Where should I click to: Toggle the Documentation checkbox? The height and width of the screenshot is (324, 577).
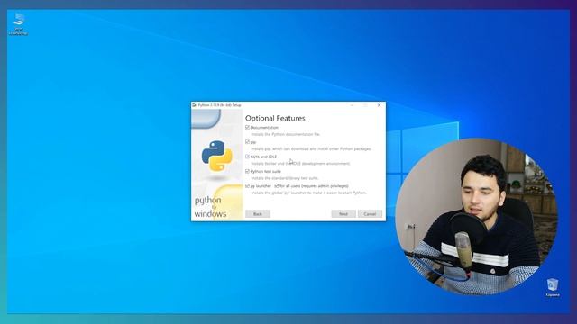[x=247, y=128]
